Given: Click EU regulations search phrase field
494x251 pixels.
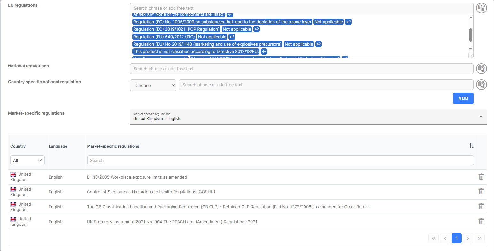Looking at the screenshot, I should pos(302,8).
